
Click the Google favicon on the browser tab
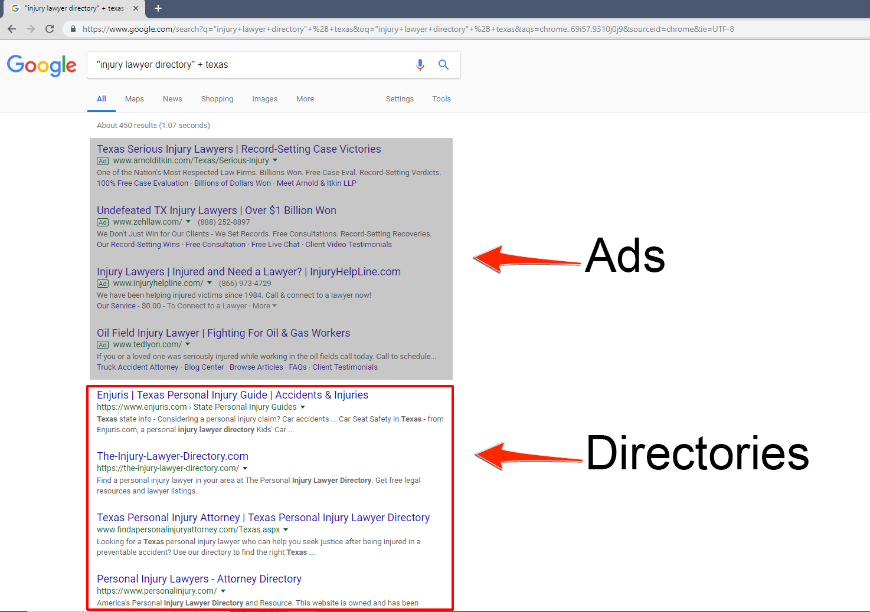click(15, 8)
